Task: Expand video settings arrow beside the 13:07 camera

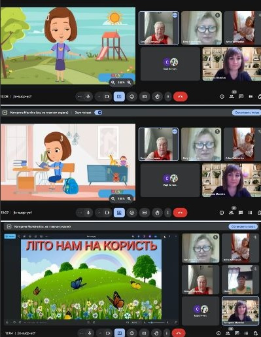Action: [99, 213]
